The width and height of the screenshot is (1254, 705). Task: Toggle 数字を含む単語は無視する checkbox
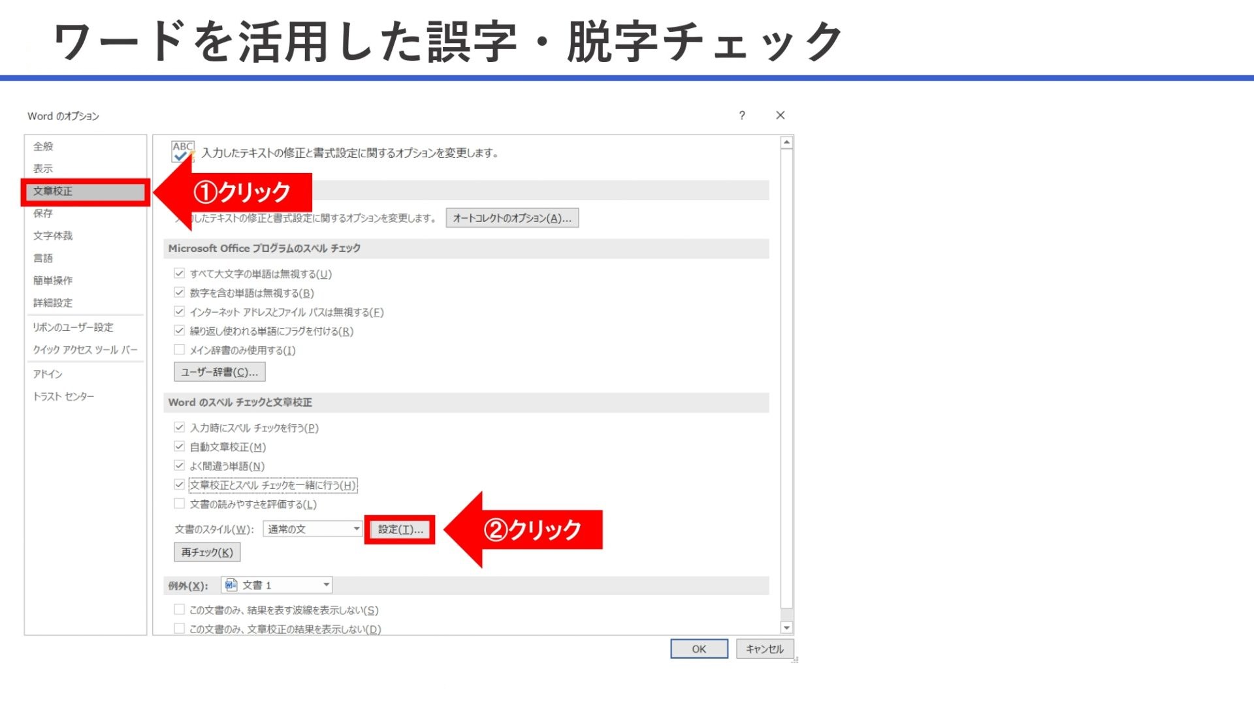[x=179, y=292]
